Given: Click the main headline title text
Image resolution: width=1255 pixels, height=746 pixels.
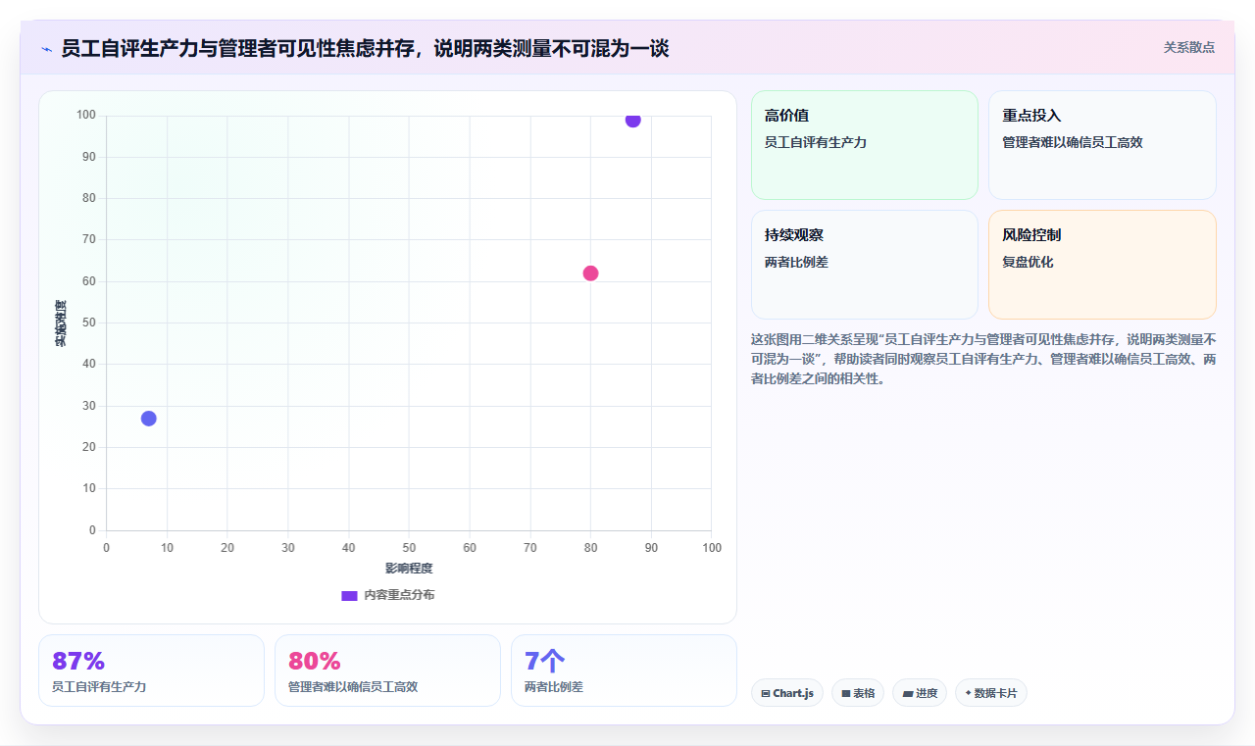Looking at the screenshot, I should coord(365,48).
